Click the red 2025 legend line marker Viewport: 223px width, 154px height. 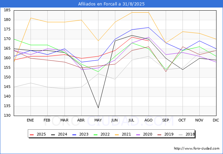coord(33,134)
